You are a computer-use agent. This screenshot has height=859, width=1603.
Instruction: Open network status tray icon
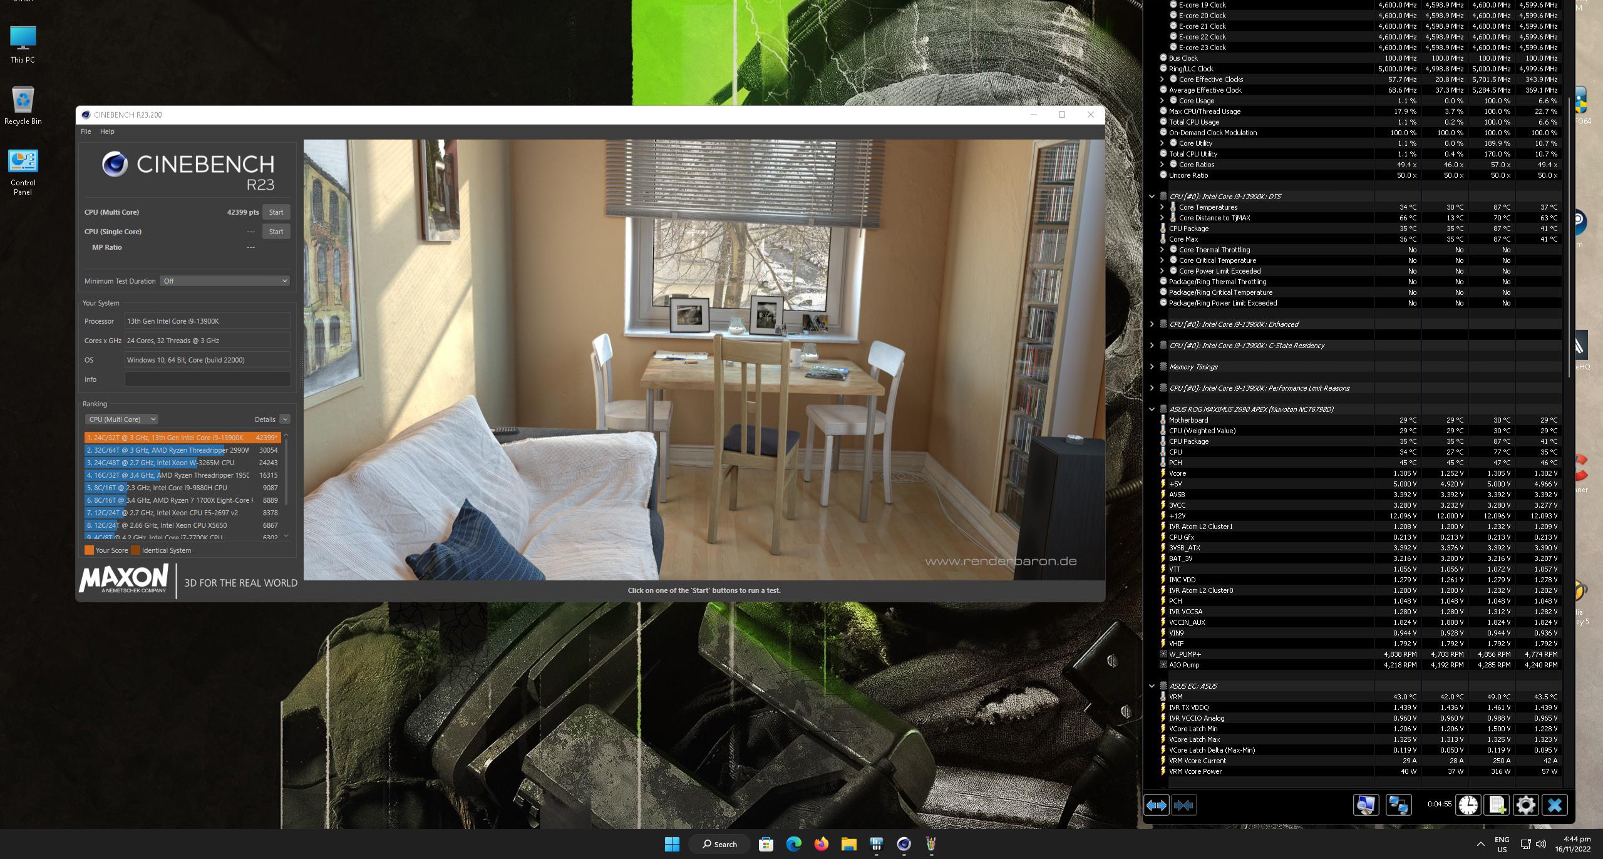[1525, 844]
